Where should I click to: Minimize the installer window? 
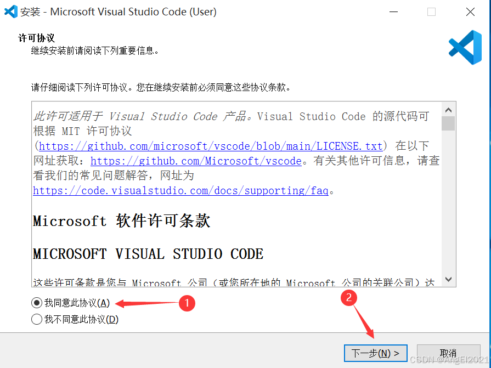393,12
